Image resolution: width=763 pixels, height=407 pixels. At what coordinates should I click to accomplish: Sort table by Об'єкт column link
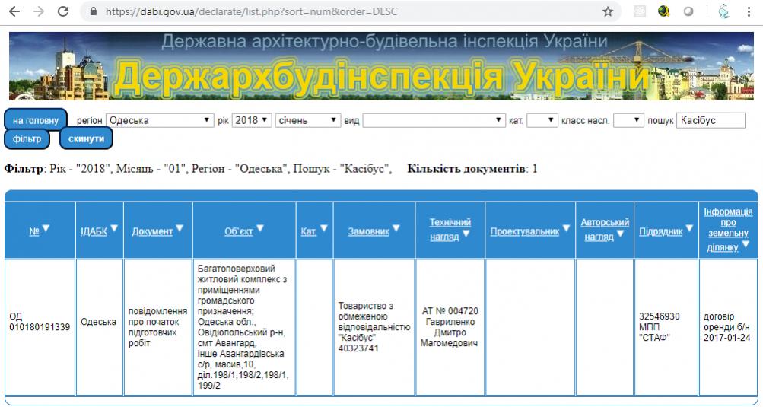pos(238,231)
